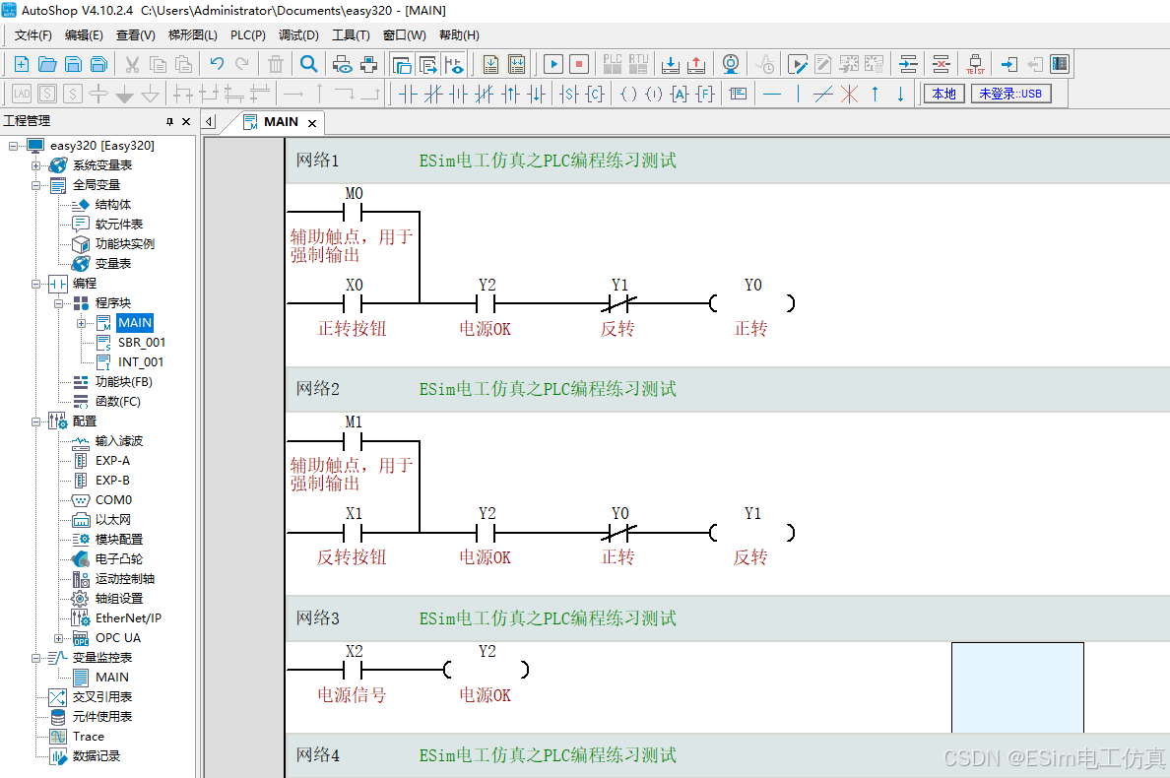Click the magnifier Find icon

coord(309,64)
